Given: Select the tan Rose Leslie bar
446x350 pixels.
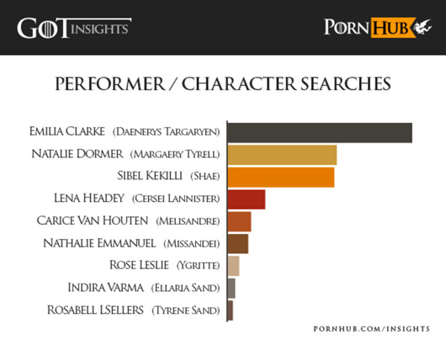Looking at the screenshot, I should click(x=233, y=266).
